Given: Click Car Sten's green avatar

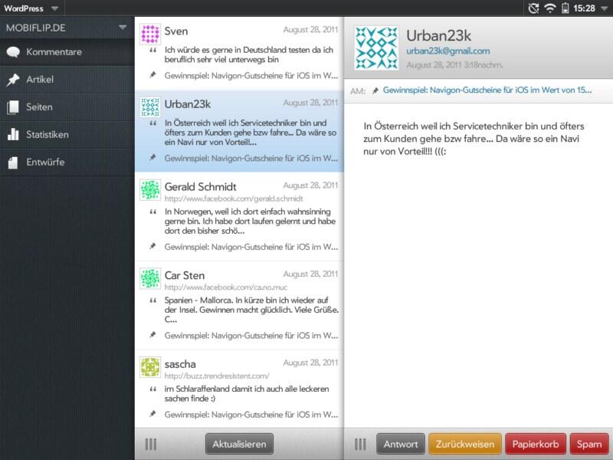Looking at the screenshot, I should pos(150,278).
